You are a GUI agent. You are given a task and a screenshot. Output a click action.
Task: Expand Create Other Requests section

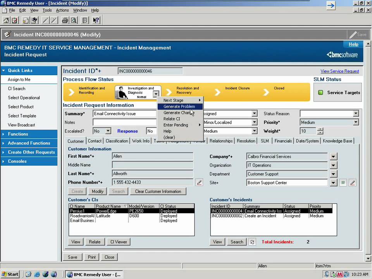29,152
